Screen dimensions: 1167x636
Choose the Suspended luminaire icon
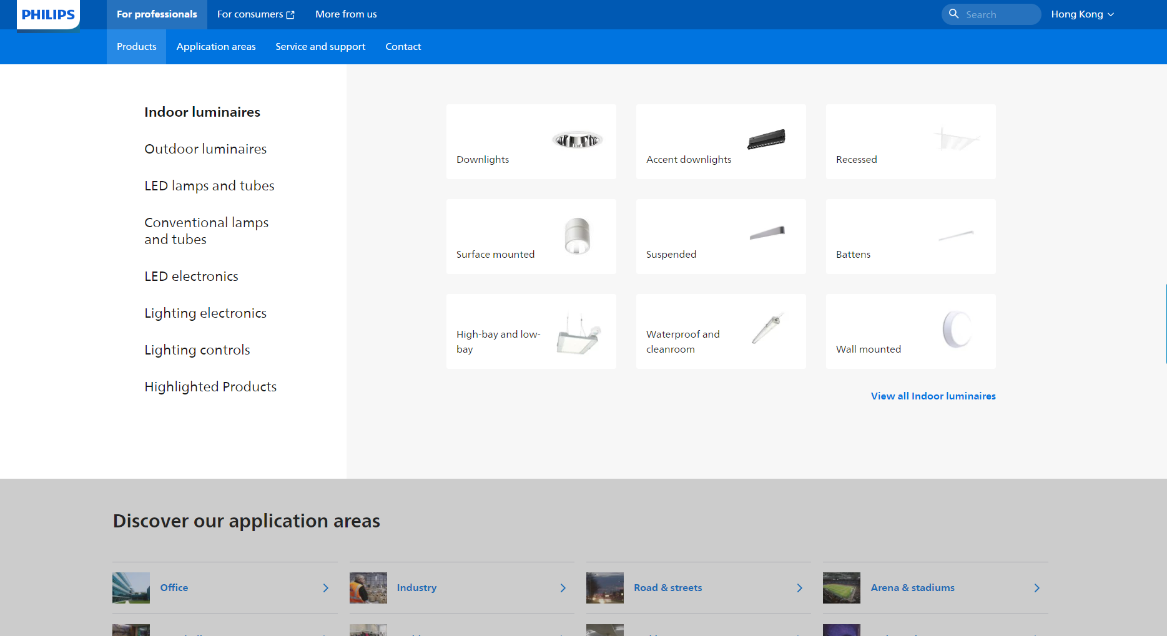coord(767,233)
